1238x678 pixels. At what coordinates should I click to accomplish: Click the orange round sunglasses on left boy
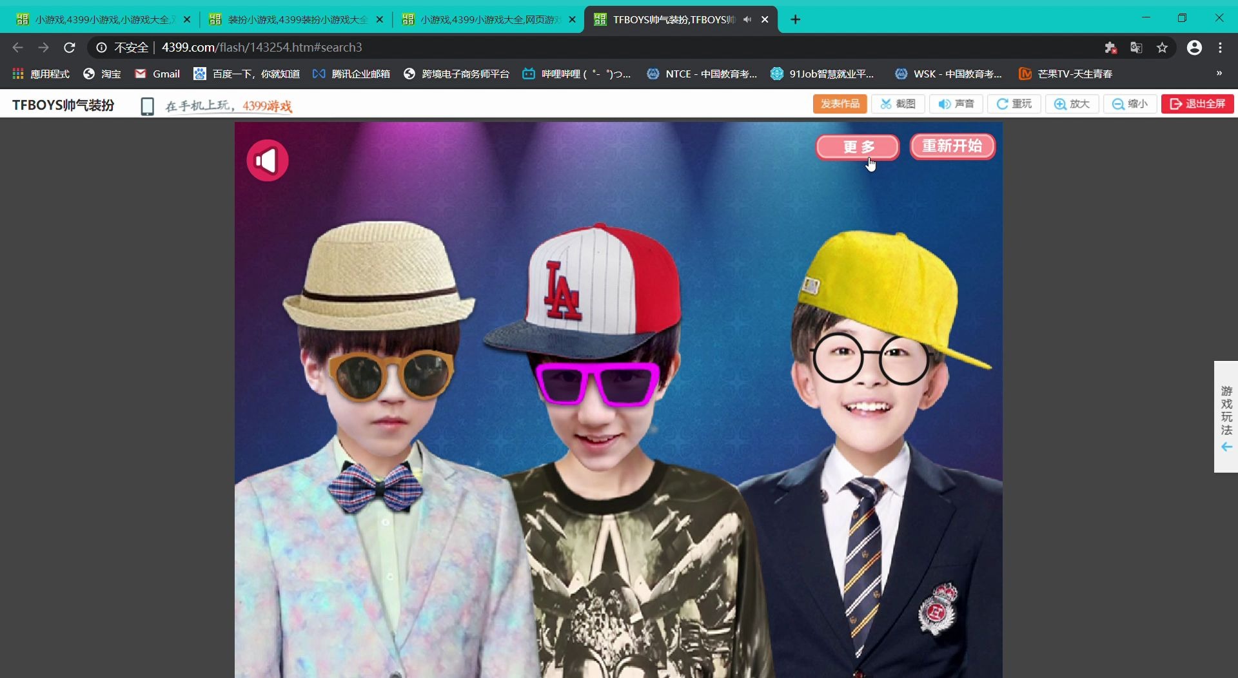391,376
